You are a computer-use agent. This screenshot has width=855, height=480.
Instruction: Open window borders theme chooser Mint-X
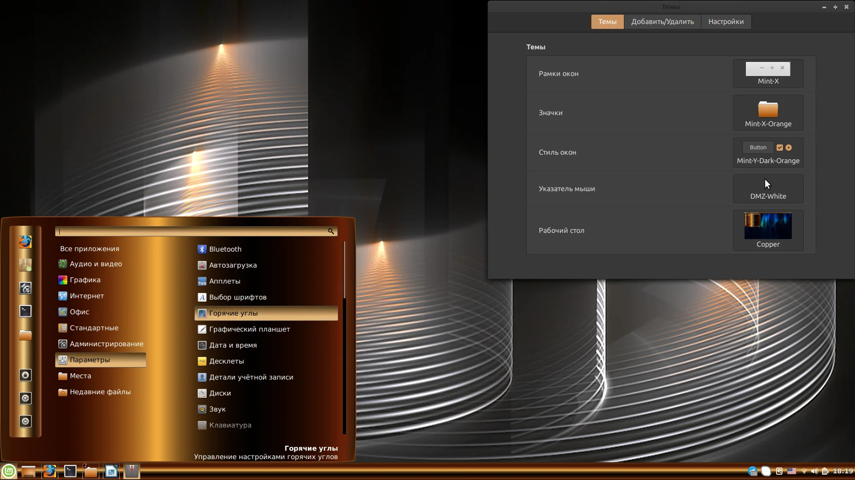pyautogui.click(x=768, y=73)
